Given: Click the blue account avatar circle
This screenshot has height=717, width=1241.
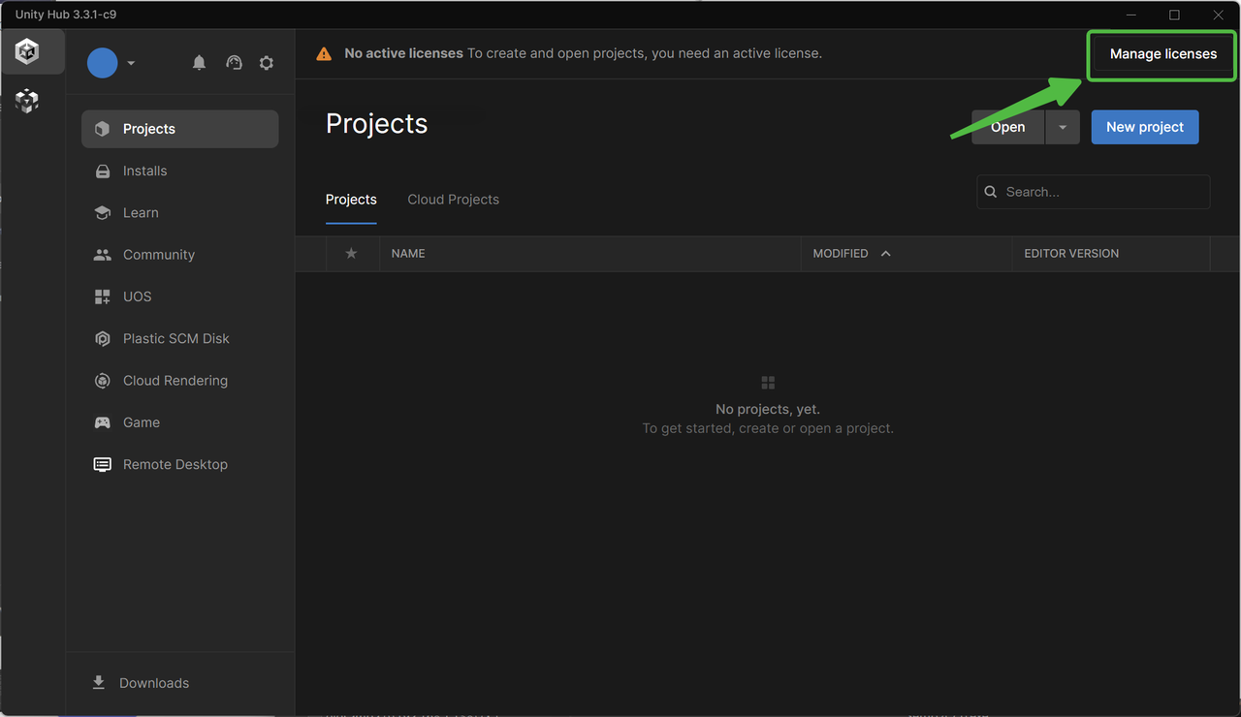Looking at the screenshot, I should (x=102, y=63).
